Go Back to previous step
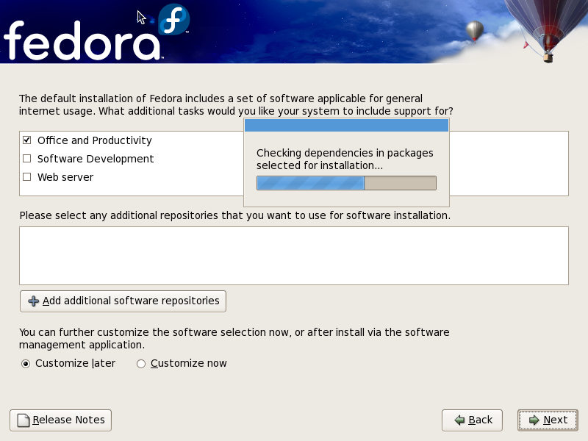Viewport: 588px width, 441px height. coord(472,420)
